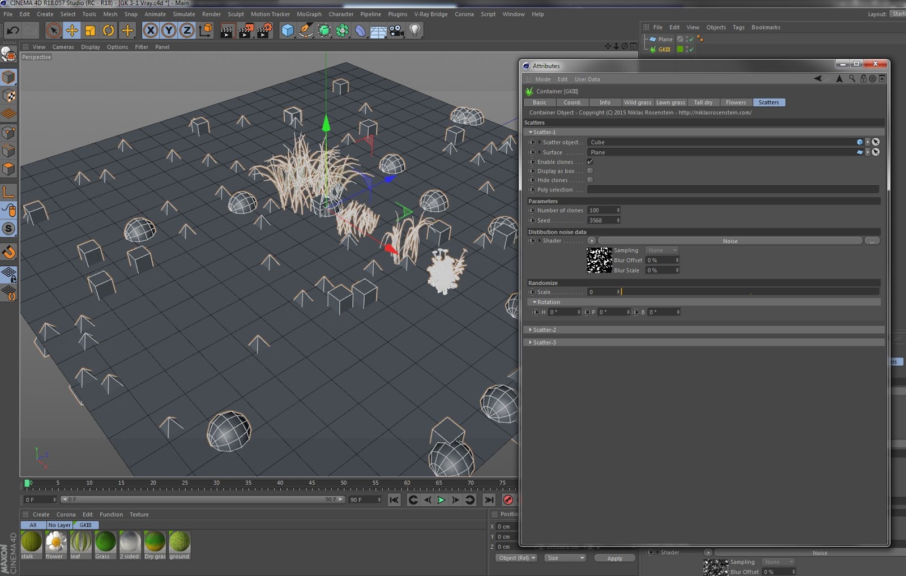This screenshot has height=576, width=906.
Task: Open the V-Ray Bridge menu
Action: coord(431,14)
